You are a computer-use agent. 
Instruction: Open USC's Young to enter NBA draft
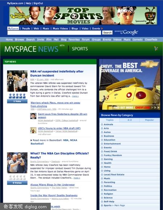pos(59,128)
